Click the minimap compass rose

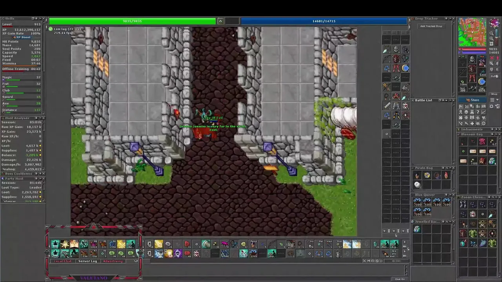pyautogui.click(x=495, y=23)
